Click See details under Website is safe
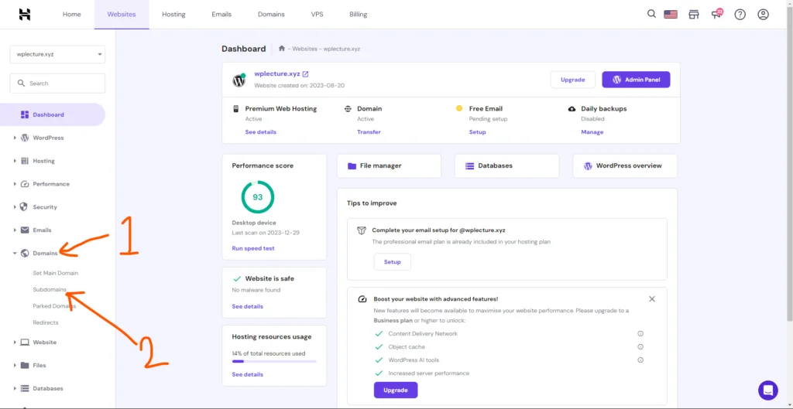Viewport: 793px width, 409px height. 248,306
